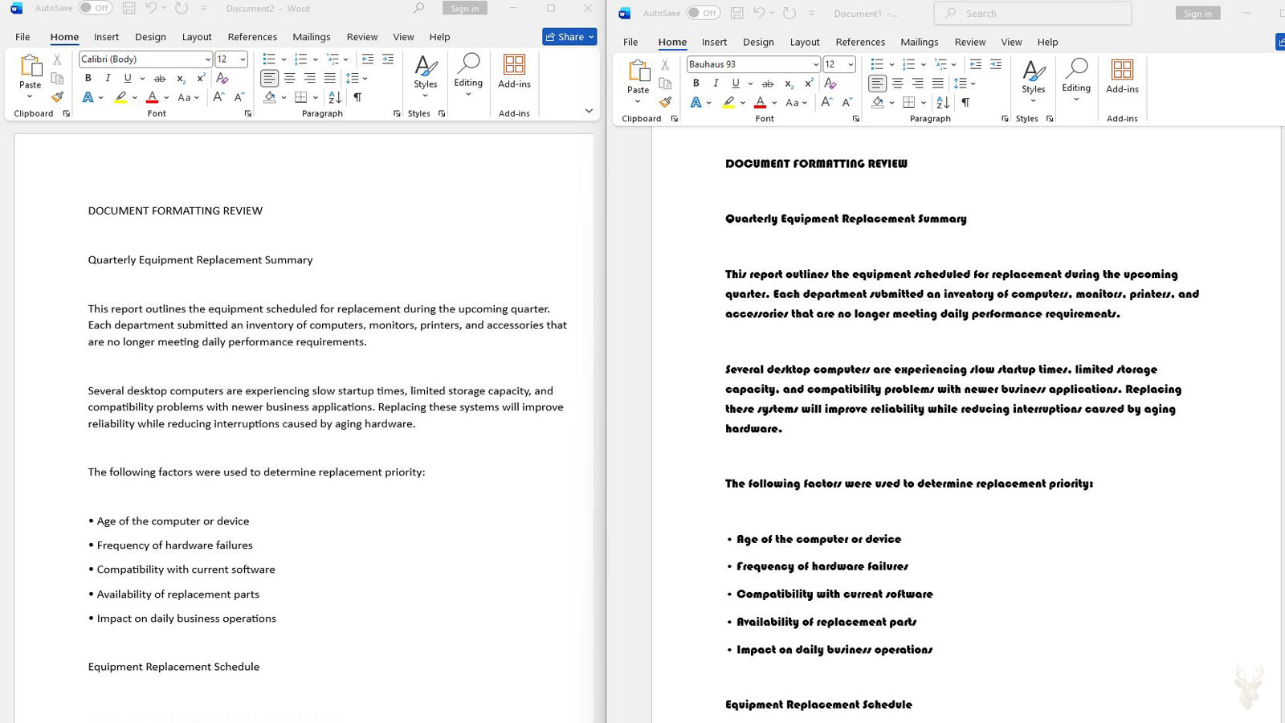Justify text in Document2 window
Viewport: 1285px width, 723px height.
(x=330, y=78)
